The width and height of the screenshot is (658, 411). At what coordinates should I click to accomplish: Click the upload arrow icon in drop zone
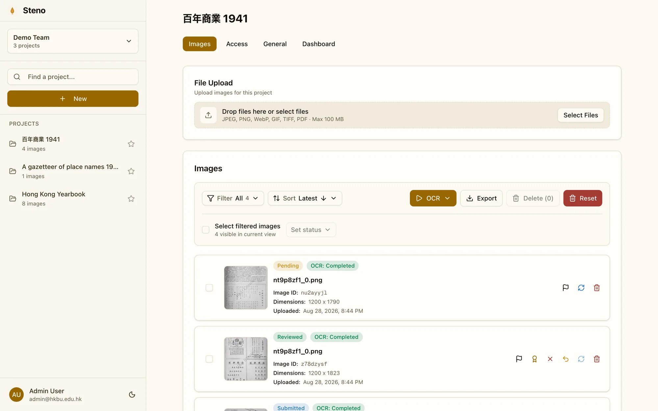[x=208, y=115]
